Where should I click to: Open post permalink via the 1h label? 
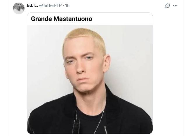pyautogui.click(x=67, y=6)
